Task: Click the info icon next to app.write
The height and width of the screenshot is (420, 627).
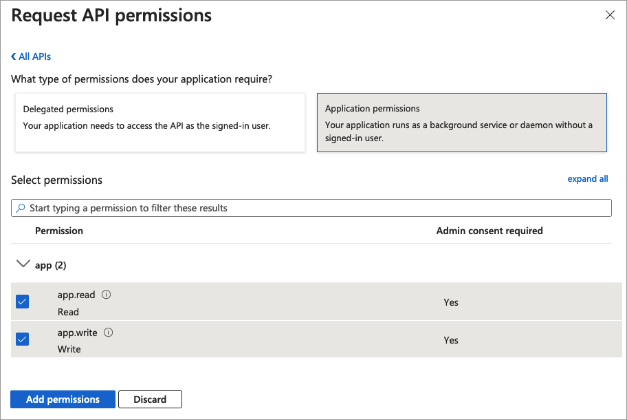Action: [109, 332]
